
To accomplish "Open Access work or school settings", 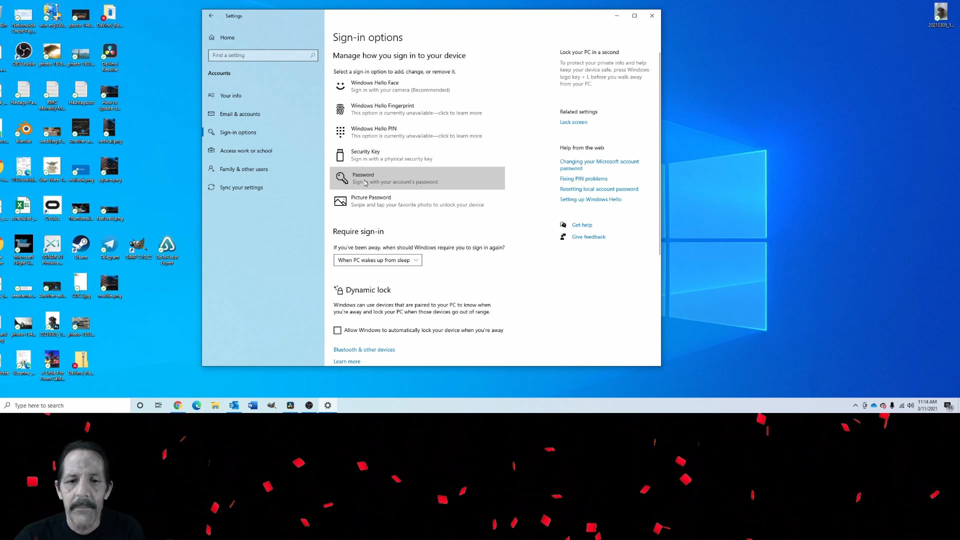I will pos(245,150).
